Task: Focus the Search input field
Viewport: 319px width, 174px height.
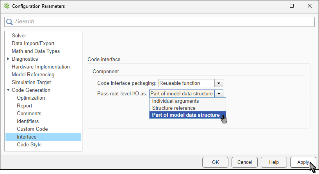Action: tap(159, 22)
